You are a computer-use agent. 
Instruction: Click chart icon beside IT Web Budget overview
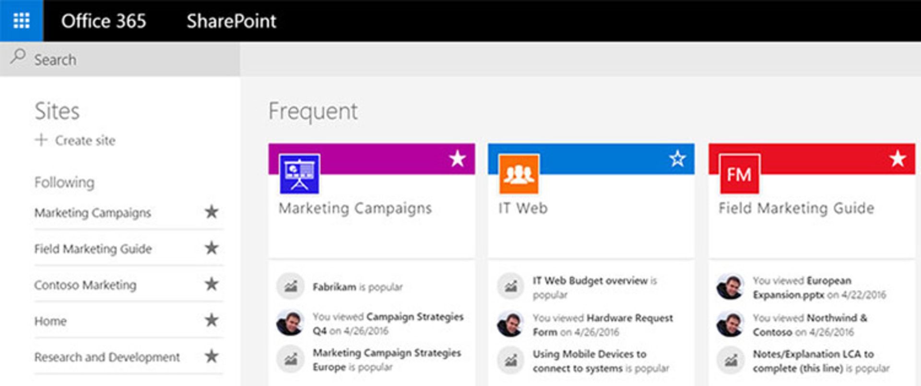coord(510,286)
